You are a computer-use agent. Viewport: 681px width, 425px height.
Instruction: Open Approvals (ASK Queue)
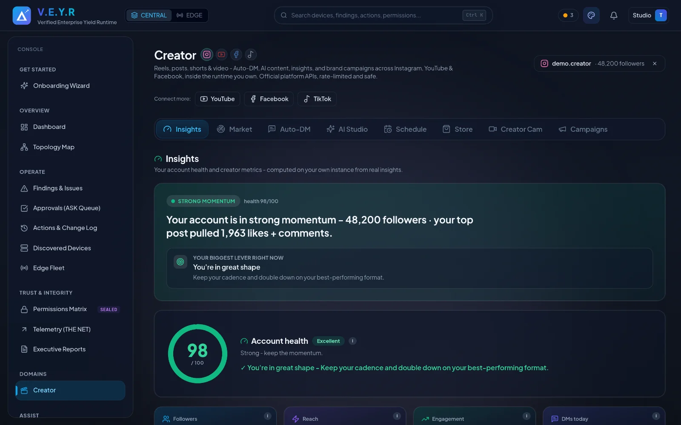70,208
